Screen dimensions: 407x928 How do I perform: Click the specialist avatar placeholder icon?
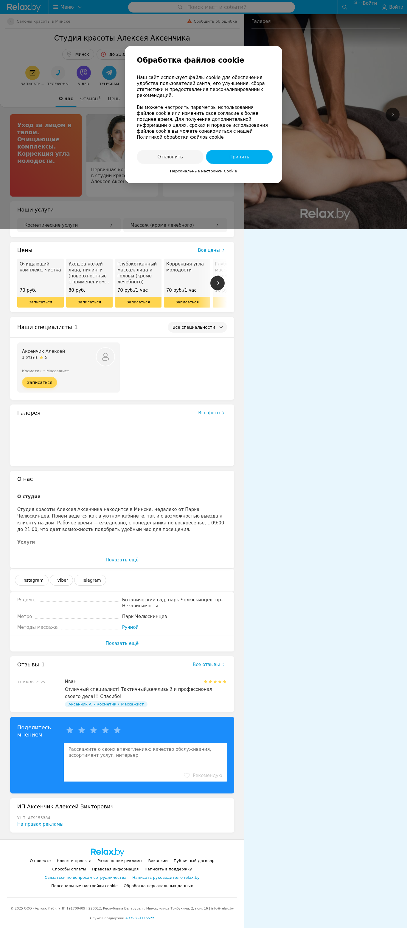tap(105, 357)
